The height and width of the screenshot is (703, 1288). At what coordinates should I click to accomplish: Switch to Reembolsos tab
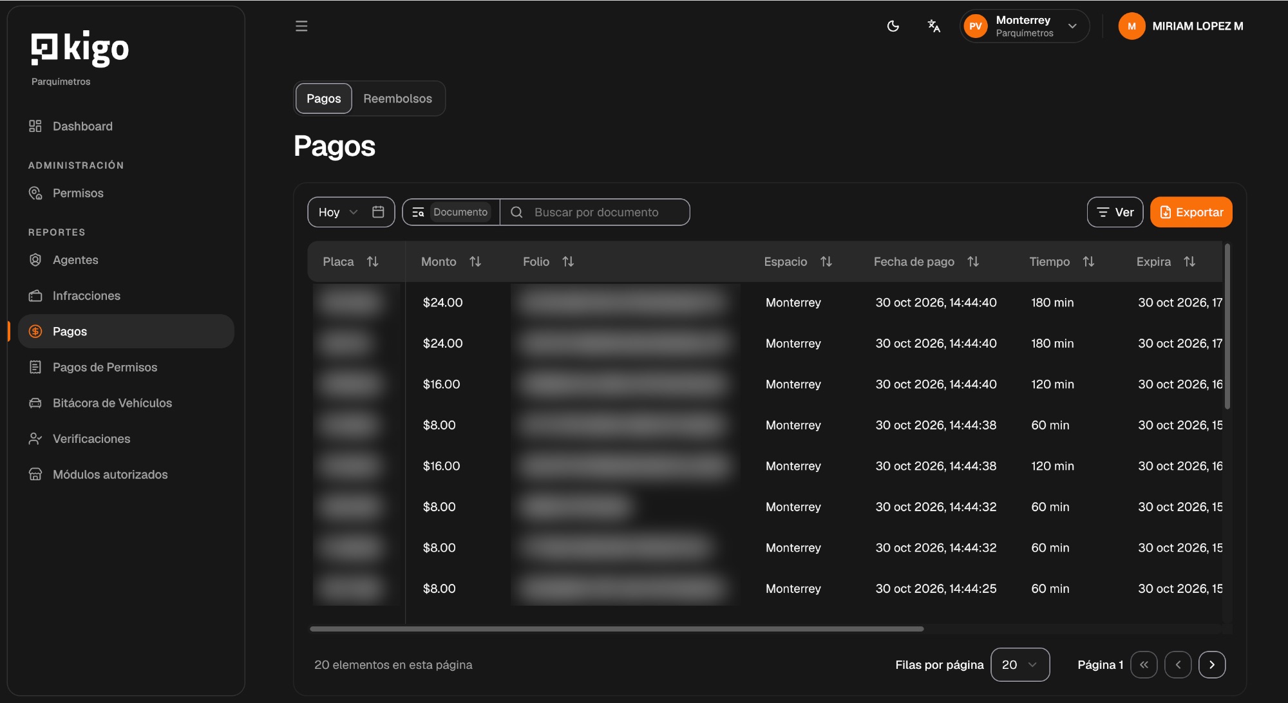pos(397,98)
